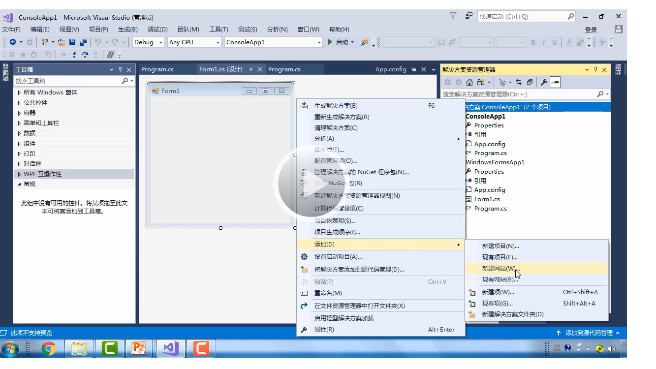Click the New Project toolbar icon
This screenshot has width=656, height=369.
coord(45,42)
